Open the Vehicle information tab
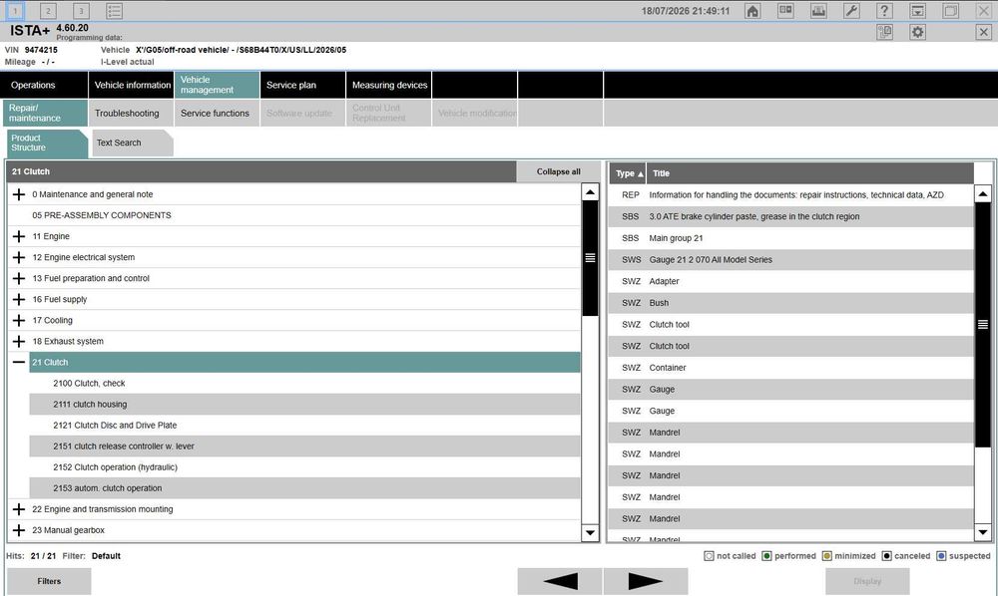Viewport: 998px width, 596px height. 131,85
